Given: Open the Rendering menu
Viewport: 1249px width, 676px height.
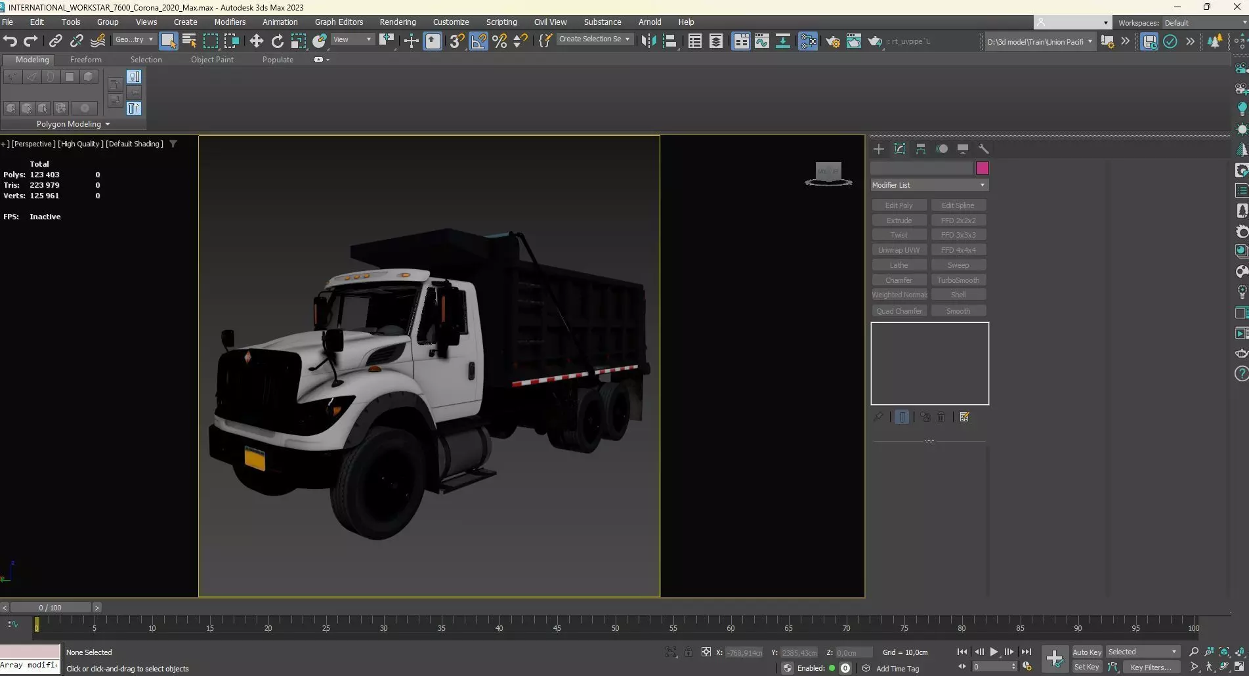Looking at the screenshot, I should (x=398, y=22).
